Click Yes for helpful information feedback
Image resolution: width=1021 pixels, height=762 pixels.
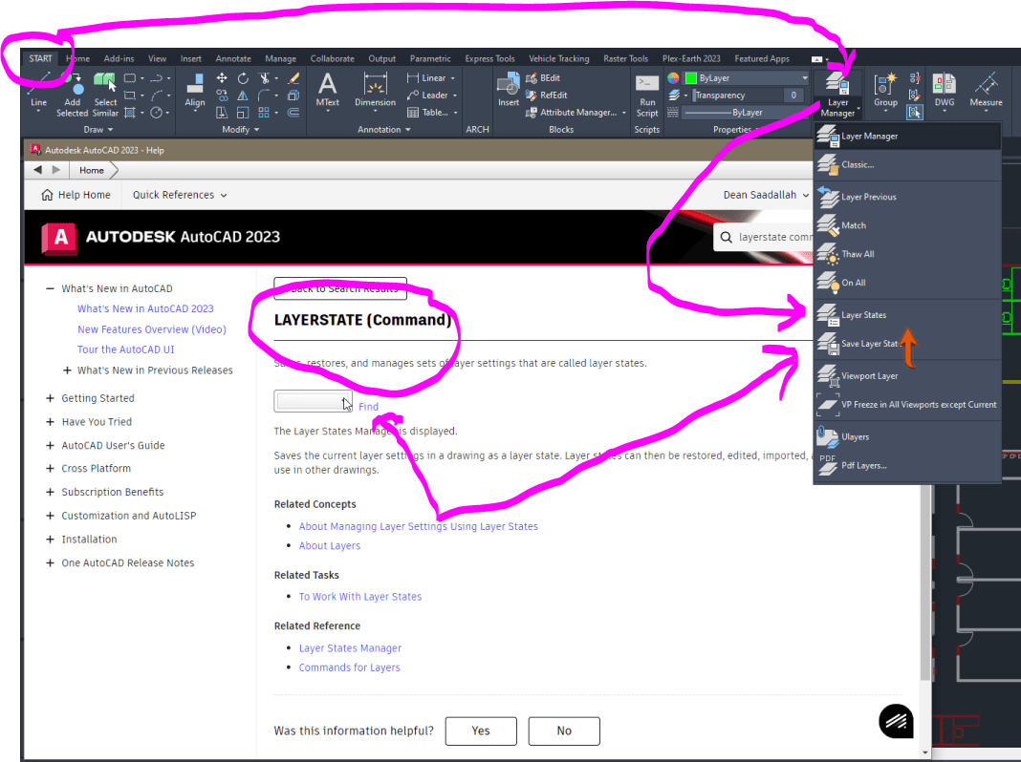[x=481, y=730]
